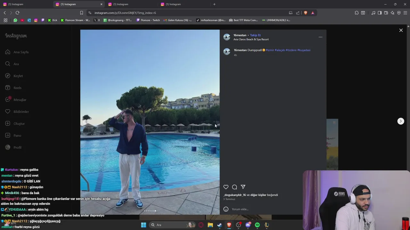
Task: Open the #kuşadası hashtag
Action: [x=304, y=50]
